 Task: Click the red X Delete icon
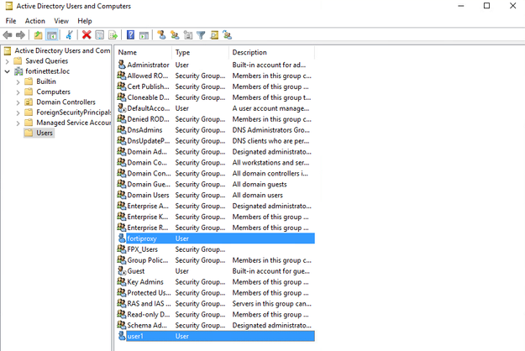pyautogui.click(x=87, y=34)
